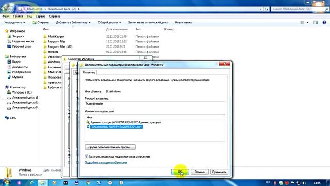Toggle Заменить владельца подконтейнеров и объектов checkbox
This screenshot has width=330, height=186.
point(86,157)
